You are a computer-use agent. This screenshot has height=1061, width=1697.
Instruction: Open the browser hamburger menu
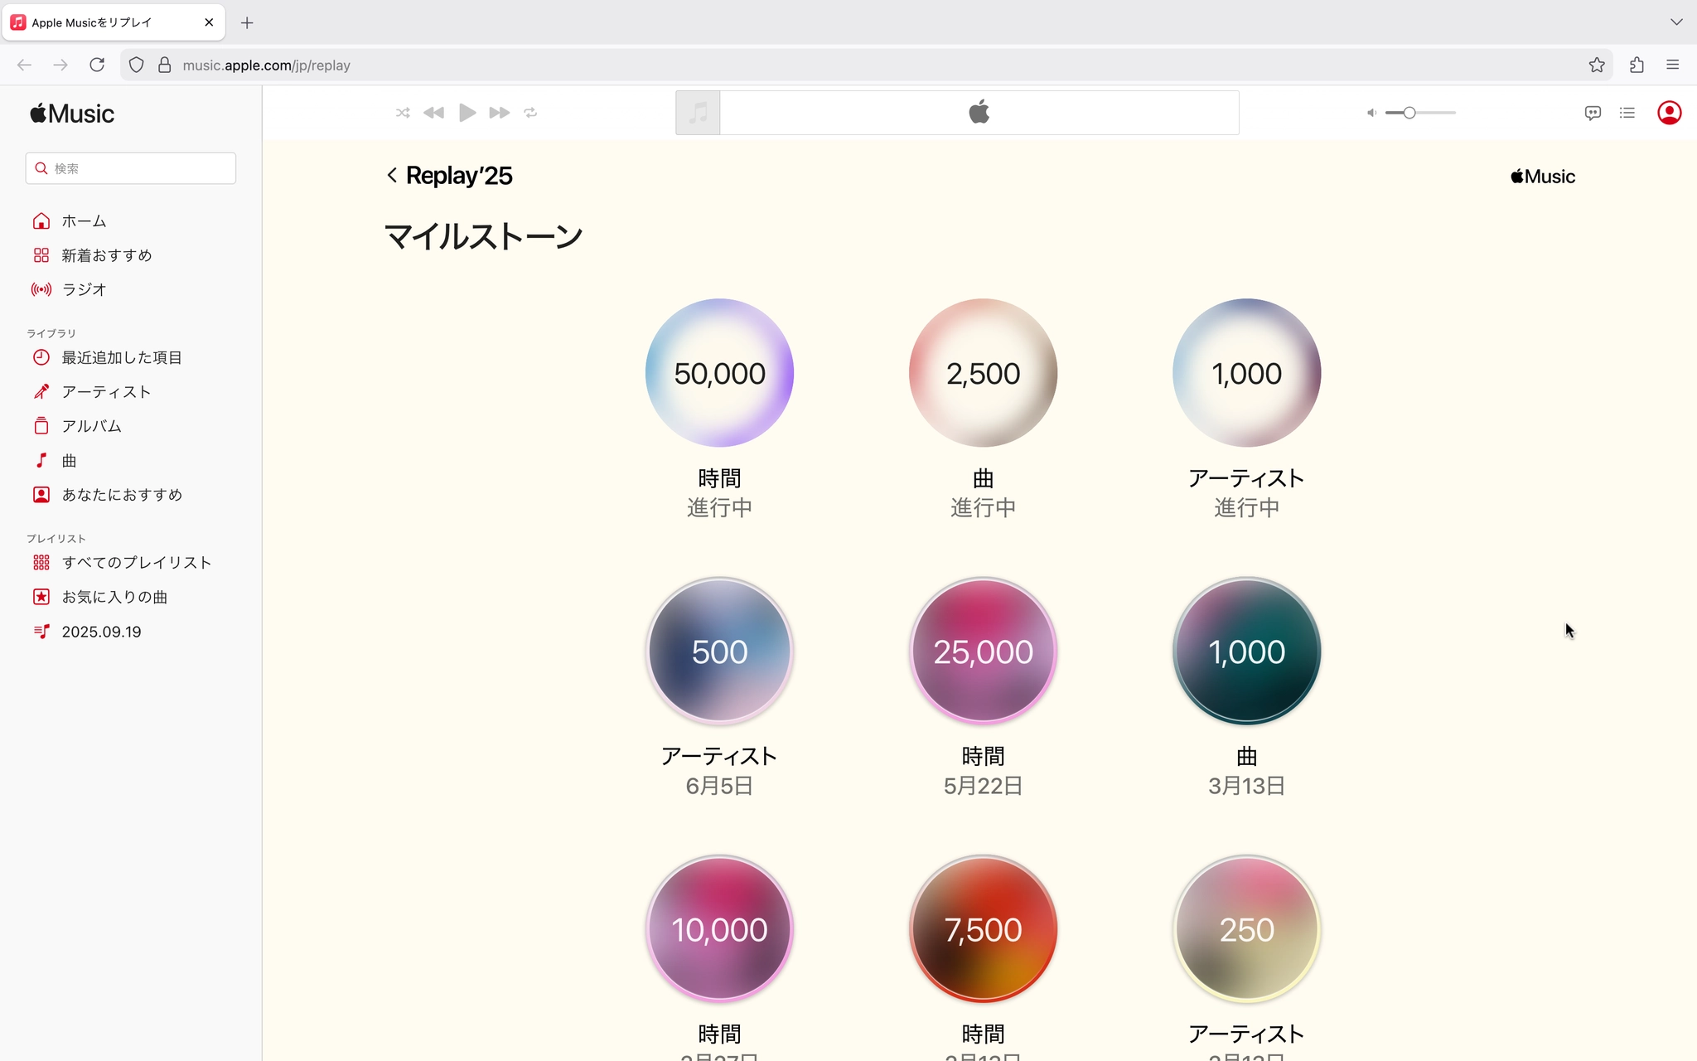(x=1672, y=65)
